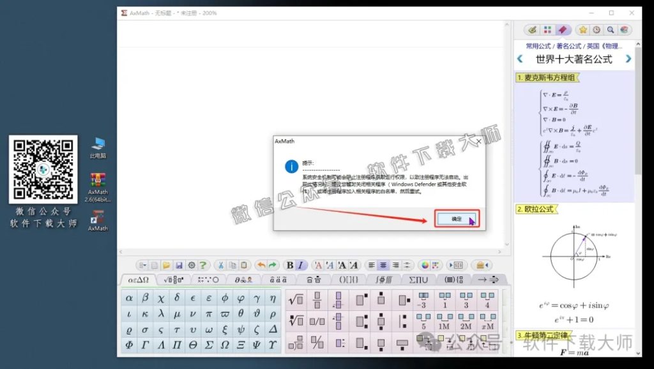The height and width of the screenshot is (369, 654).
Task: Click the clock history icon in the sidebar
Action: click(596, 29)
